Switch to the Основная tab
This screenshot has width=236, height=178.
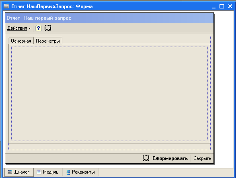coord(21,41)
